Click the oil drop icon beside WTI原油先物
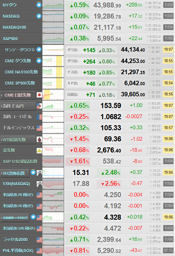The width and height of the screenshot is (175, 256). 39,140
